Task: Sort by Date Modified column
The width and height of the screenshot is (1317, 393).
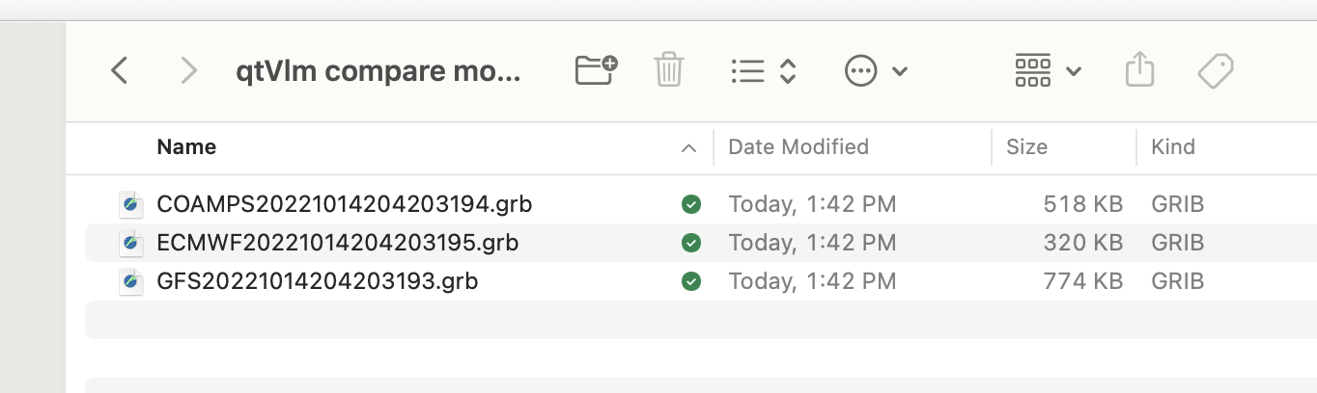Action: click(798, 147)
